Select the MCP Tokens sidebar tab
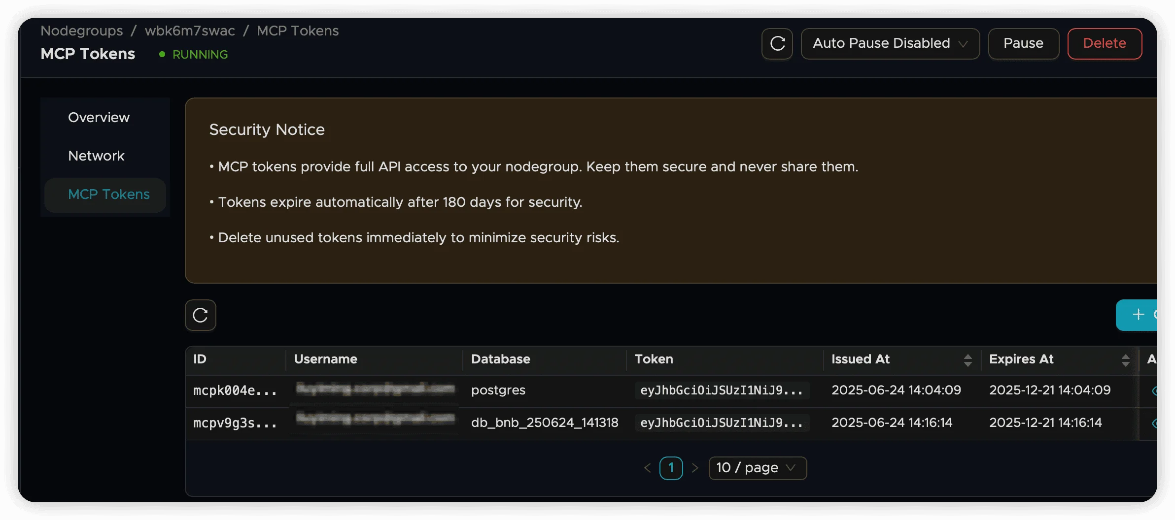The image size is (1175, 520). [x=108, y=195]
